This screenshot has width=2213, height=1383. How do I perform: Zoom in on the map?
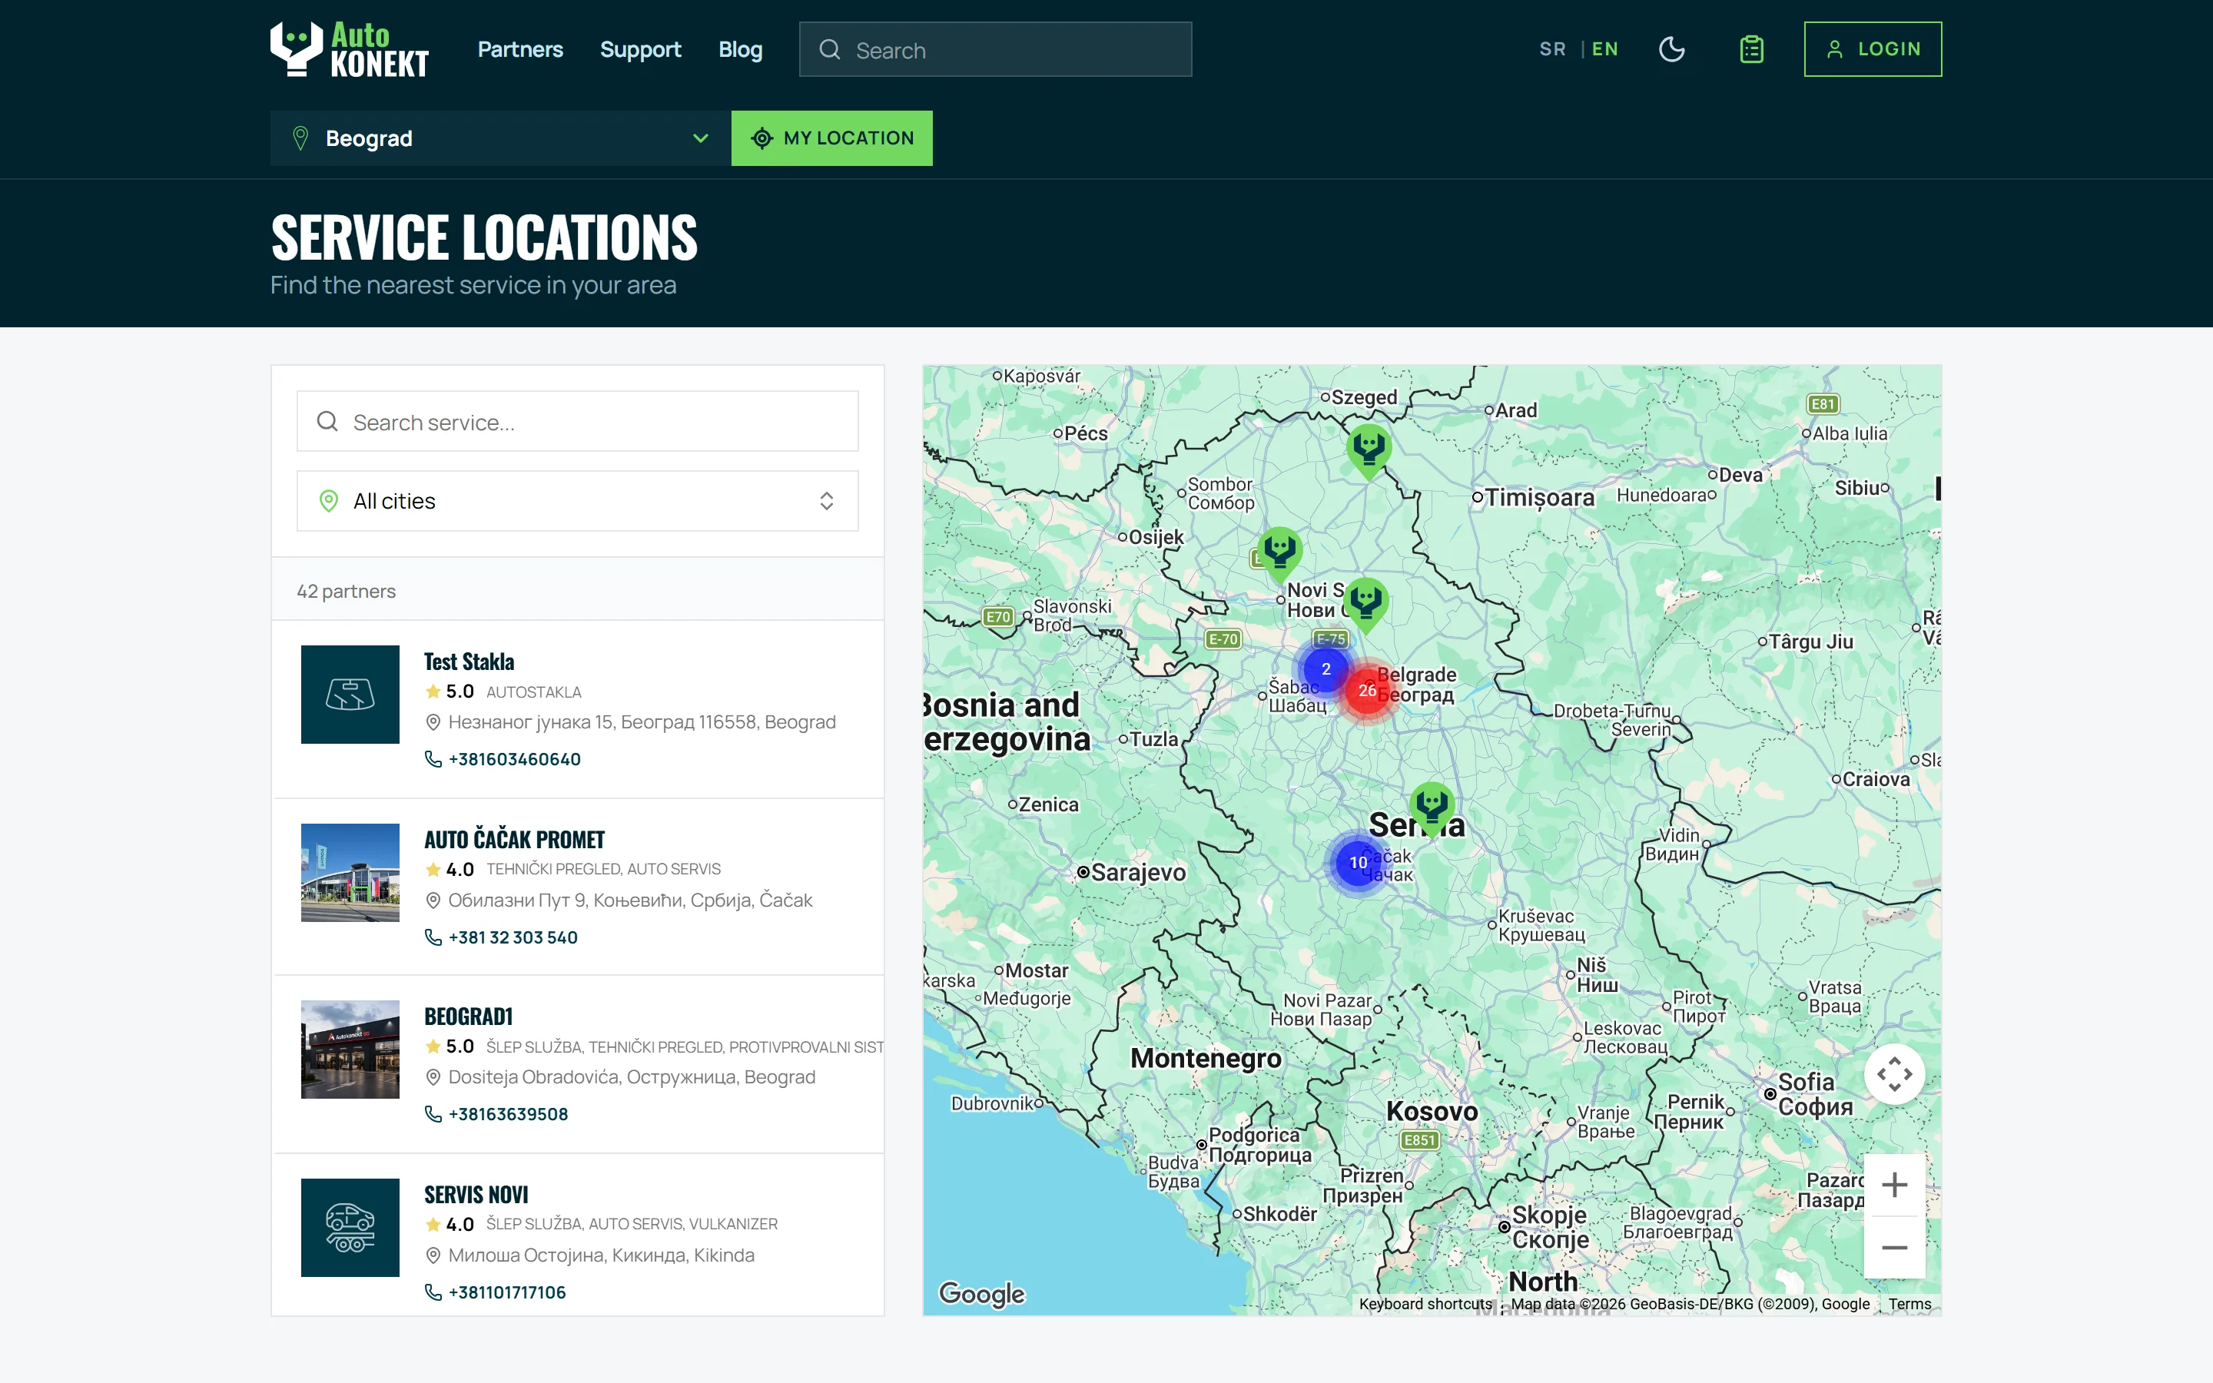click(x=1895, y=1185)
